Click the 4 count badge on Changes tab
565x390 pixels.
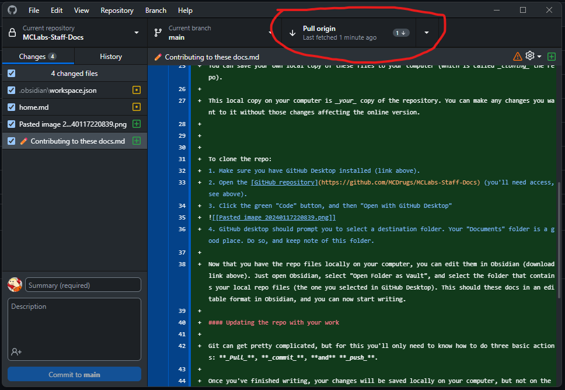point(53,57)
